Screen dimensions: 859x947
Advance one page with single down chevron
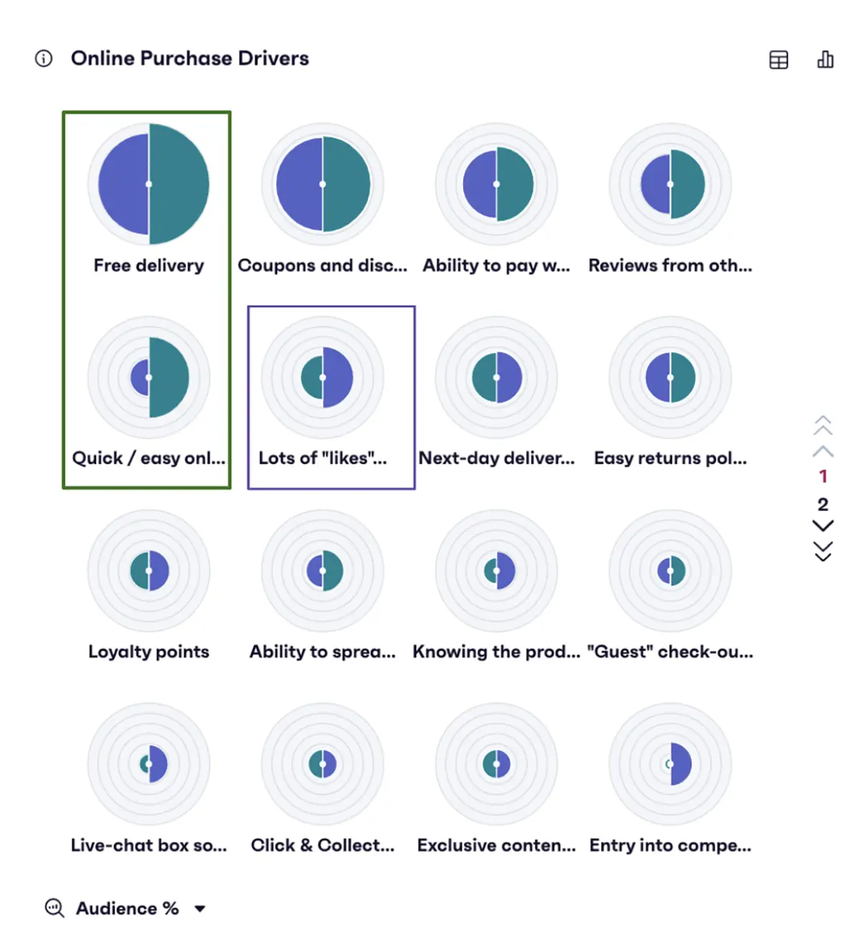click(823, 526)
